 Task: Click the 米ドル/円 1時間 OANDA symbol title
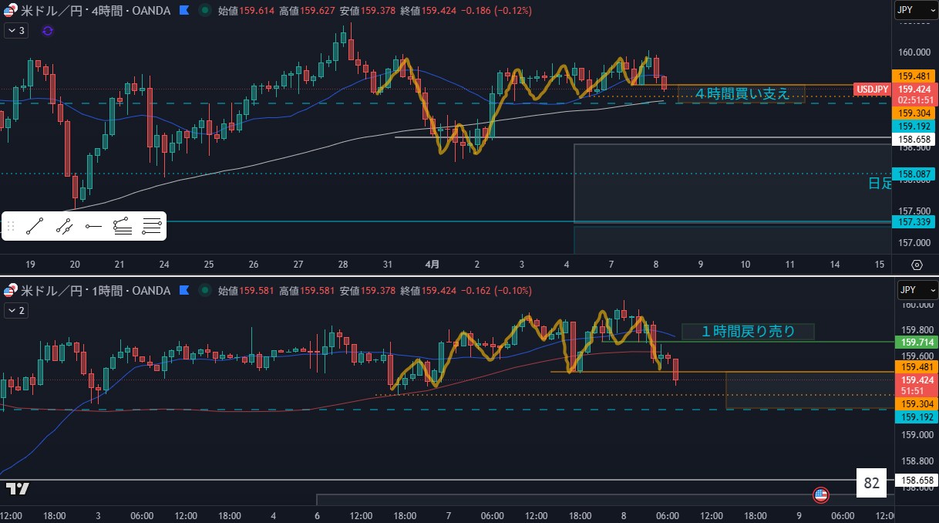click(x=93, y=291)
